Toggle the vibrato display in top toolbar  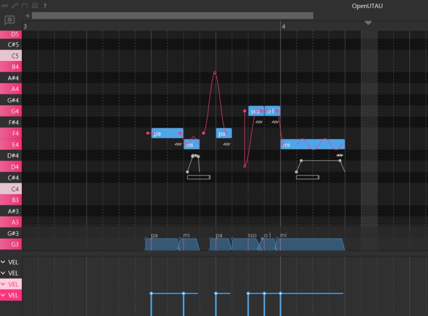click(5, 5)
